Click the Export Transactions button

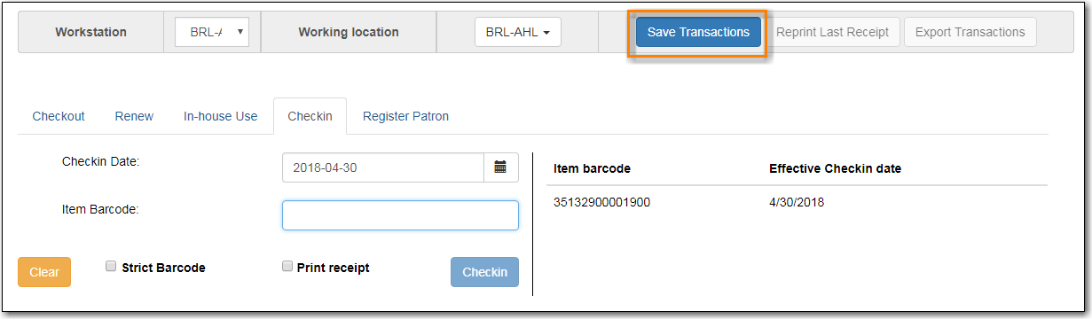click(x=970, y=32)
